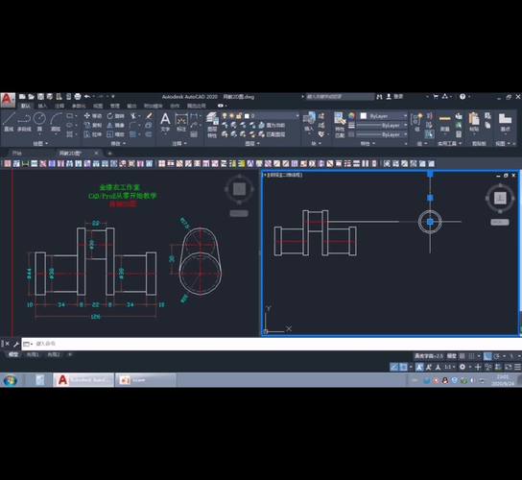This screenshot has width=522, height=480.
Task: Switch to the Insert (插入) ribbon tab
Action: pos(42,106)
